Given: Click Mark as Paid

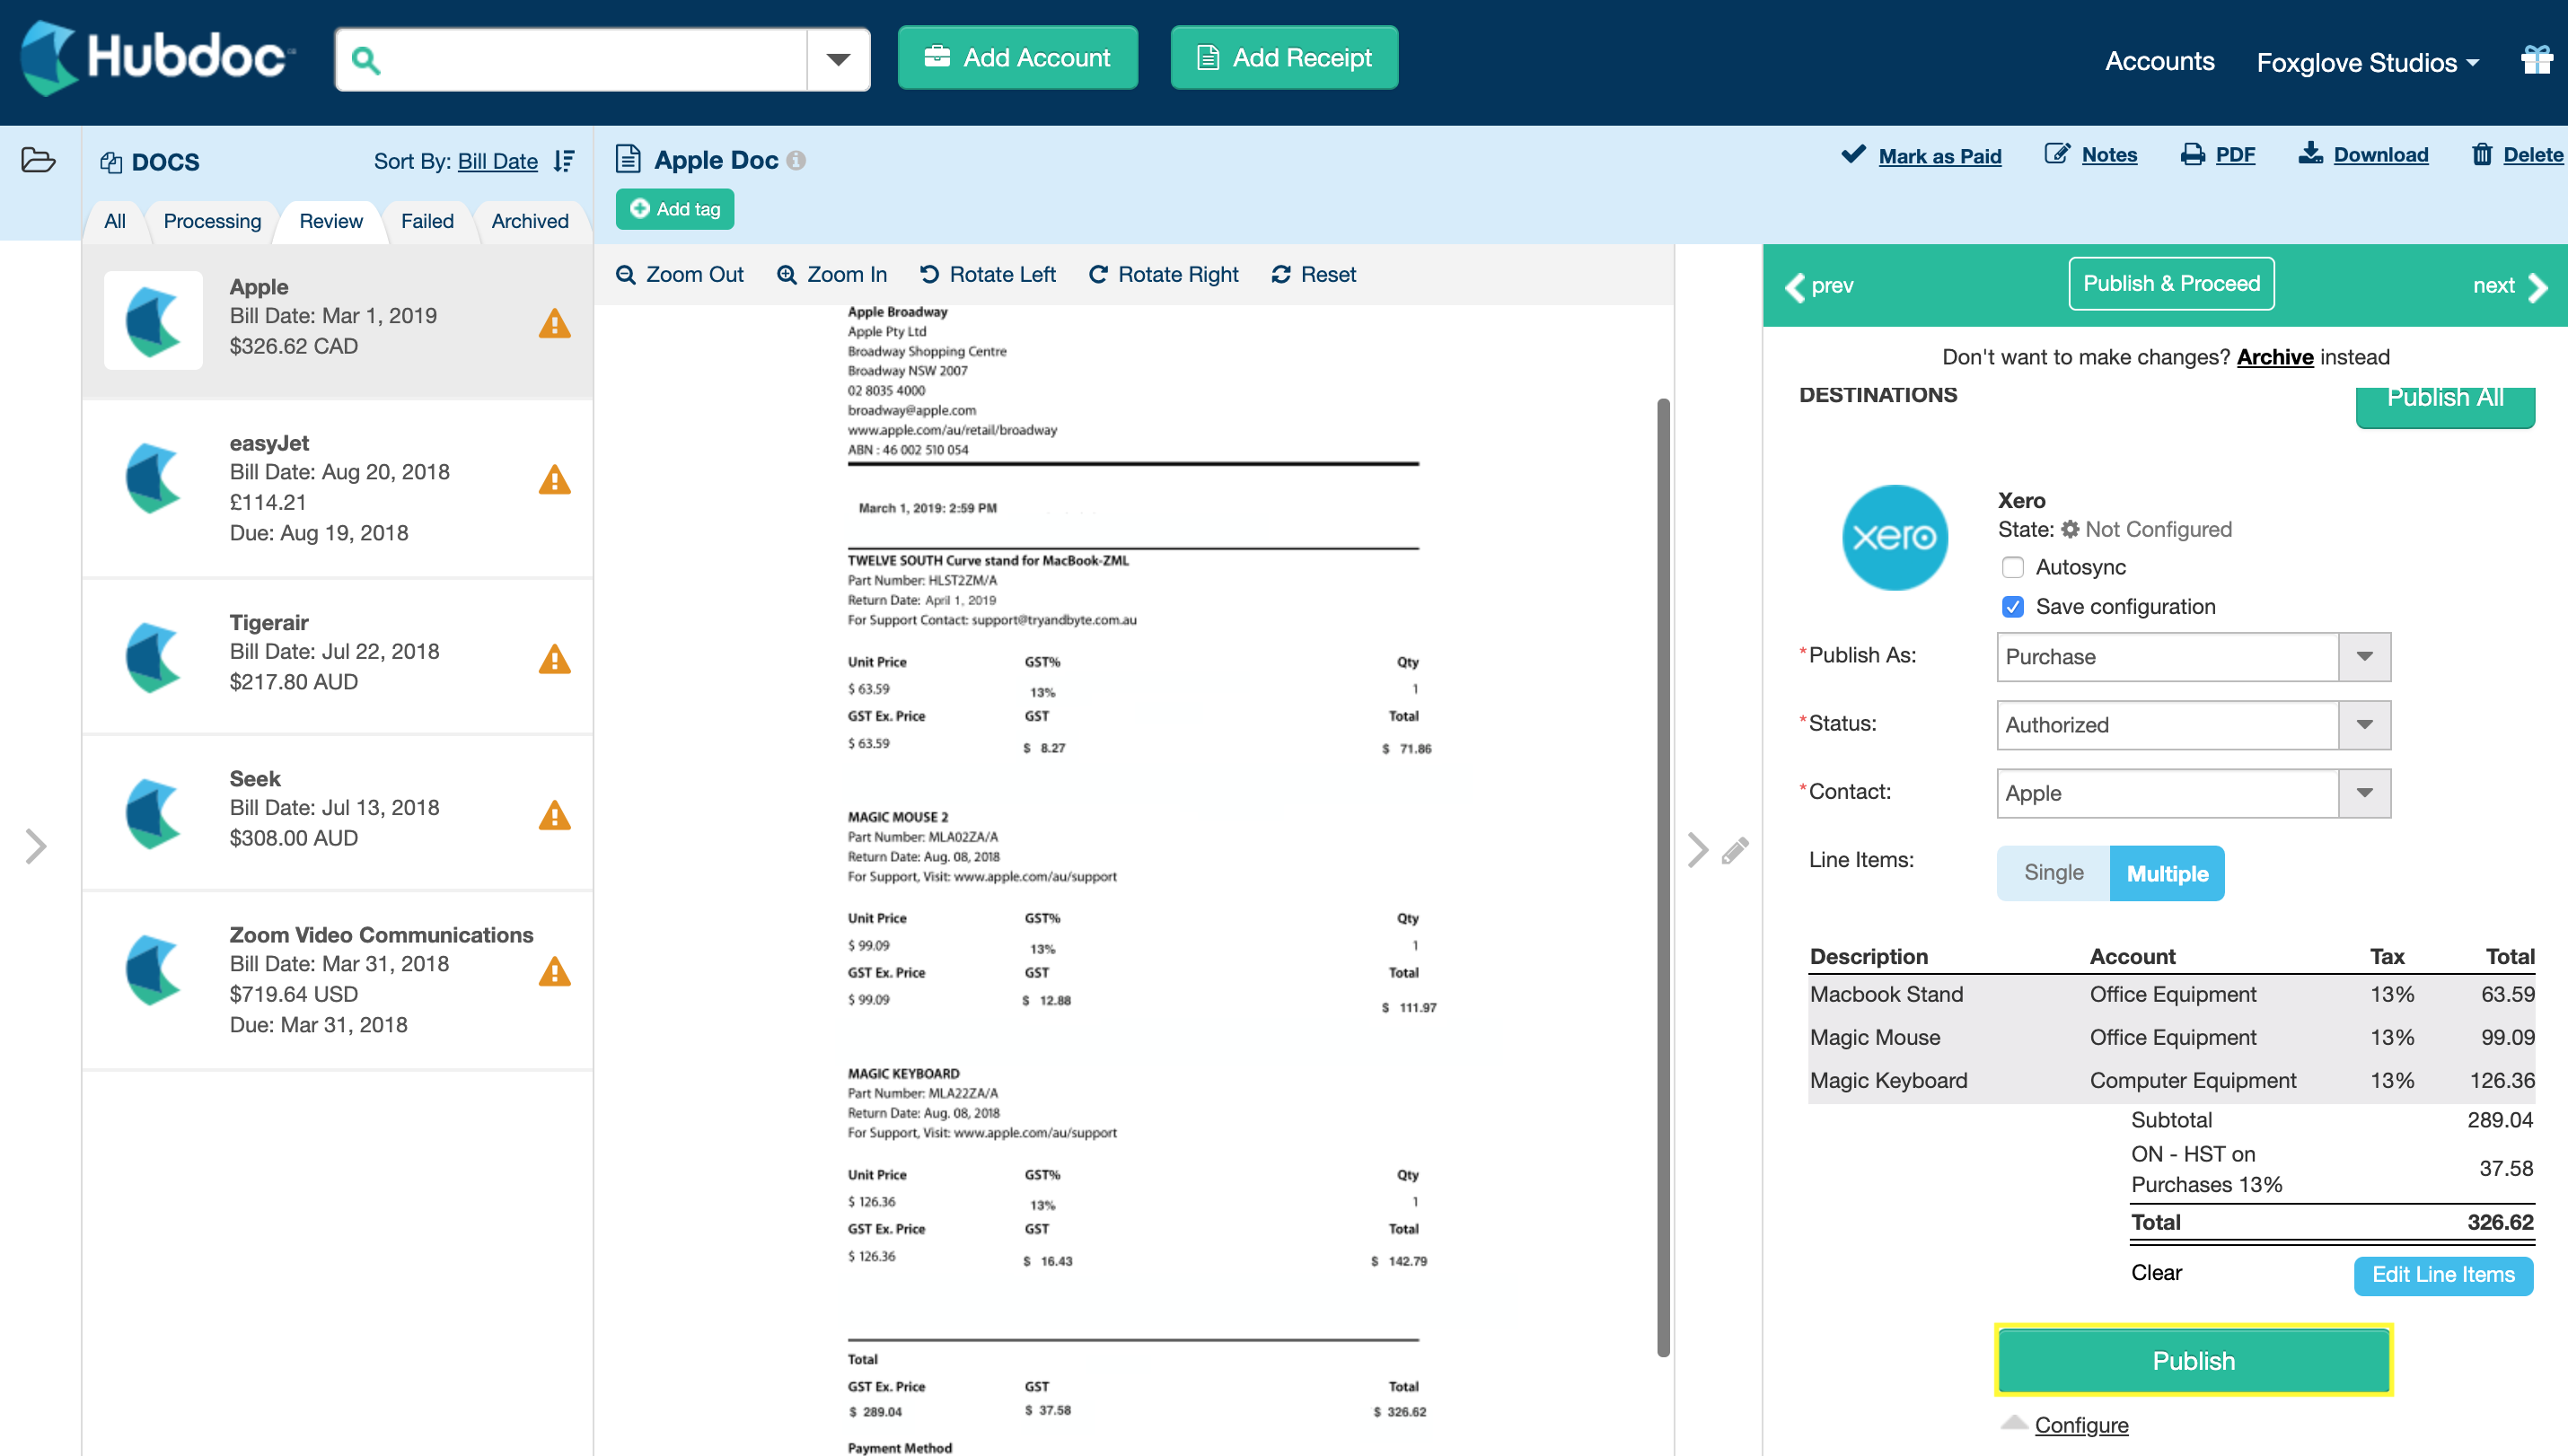Looking at the screenshot, I should 1922,155.
